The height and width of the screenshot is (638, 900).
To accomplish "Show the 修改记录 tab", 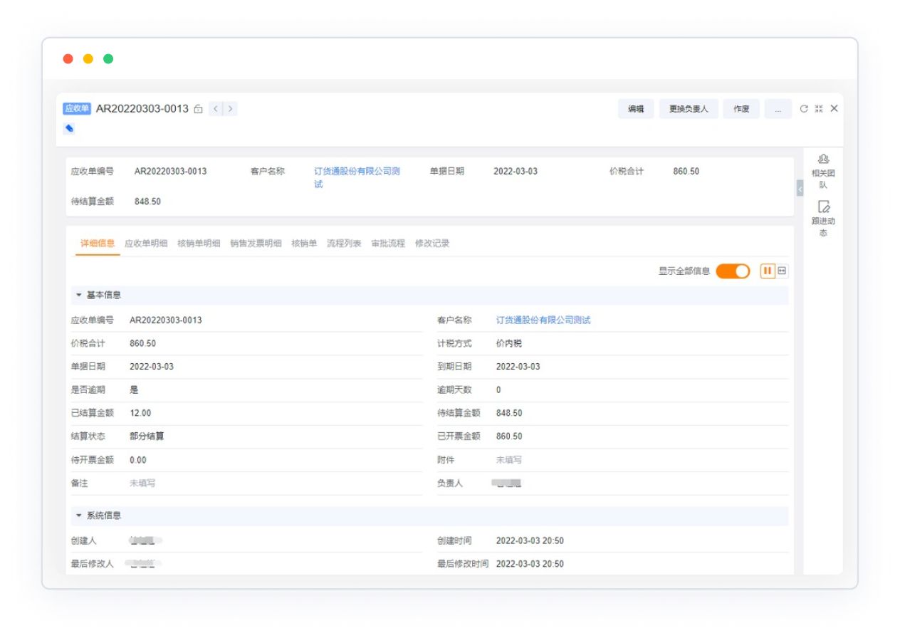I will point(432,244).
